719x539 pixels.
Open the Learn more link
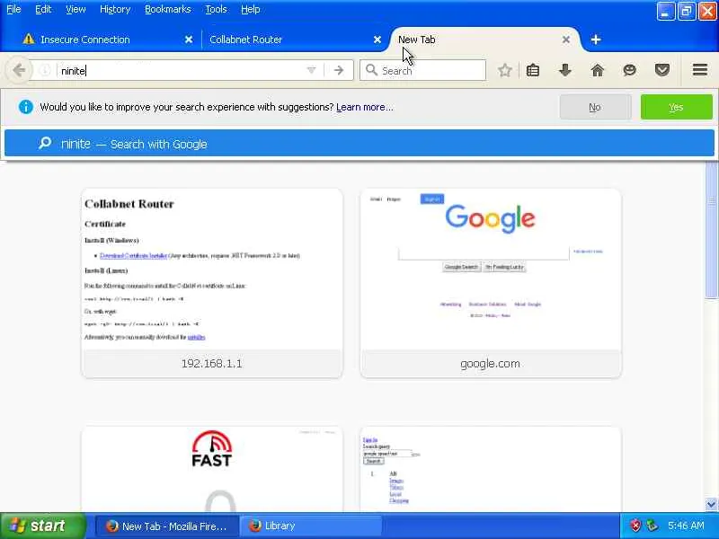[x=365, y=107]
